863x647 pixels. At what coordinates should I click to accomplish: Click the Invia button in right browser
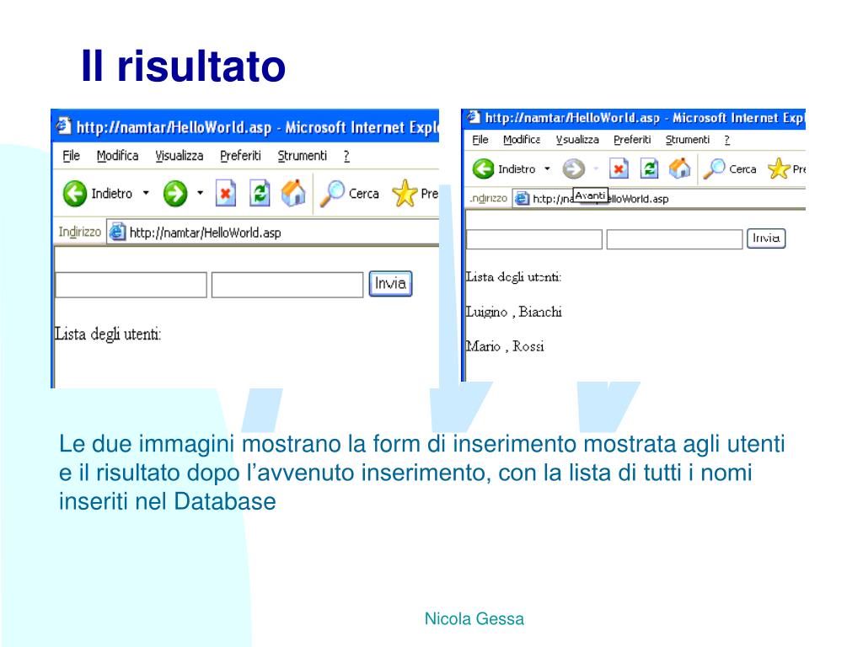click(765, 238)
